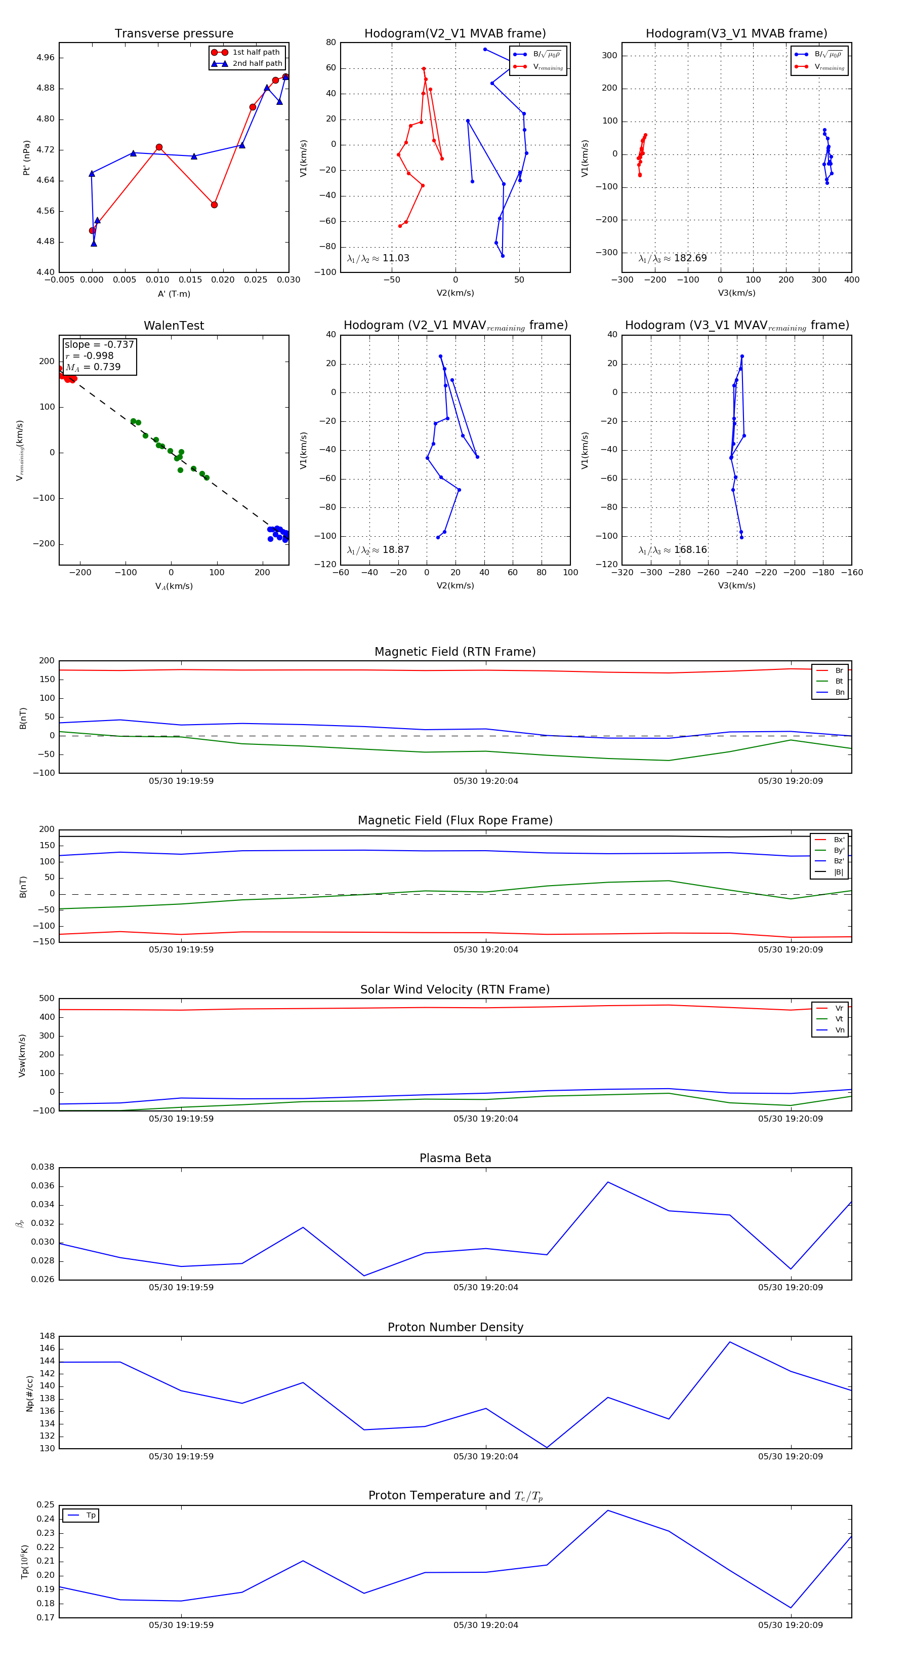Click the eigenvalue ratio text '18.87'
This screenshot has width=911, height=1671.
(x=395, y=550)
